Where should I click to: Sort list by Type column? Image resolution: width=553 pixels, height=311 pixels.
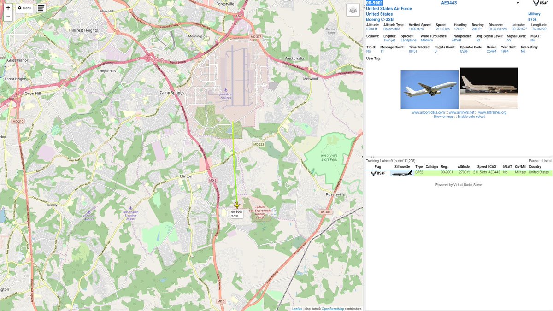pyautogui.click(x=419, y=167)
